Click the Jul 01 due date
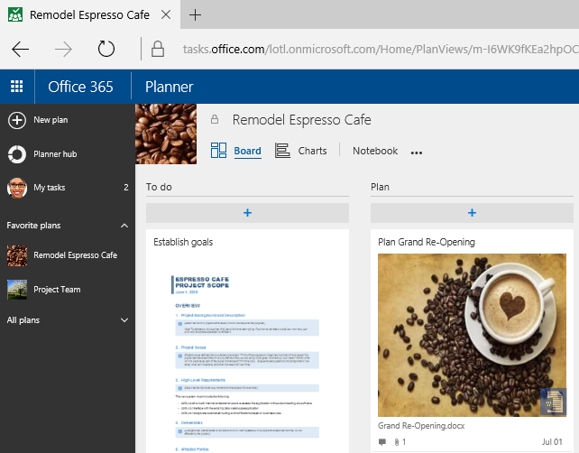Viewport: 579px width, 453px height. click(552, 442)
